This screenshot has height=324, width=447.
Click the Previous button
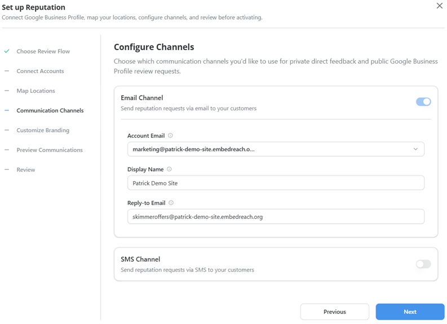pyautogui.click(x=335, y=312)
